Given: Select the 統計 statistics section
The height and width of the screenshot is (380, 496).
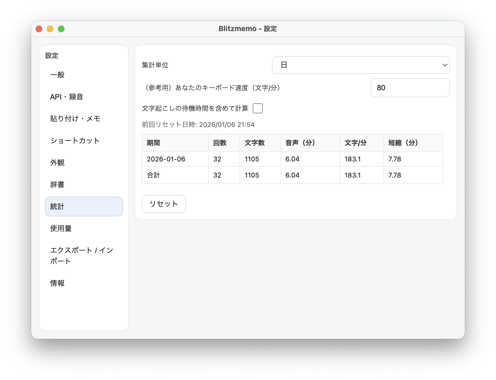Looking at the screenshot, I should 57,206.
